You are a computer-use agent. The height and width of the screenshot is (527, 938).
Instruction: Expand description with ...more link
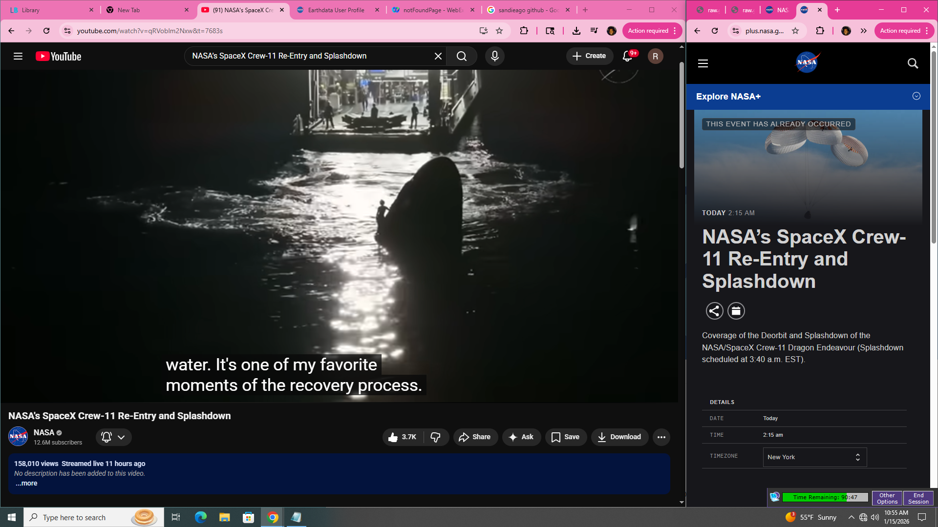[26, 484]
